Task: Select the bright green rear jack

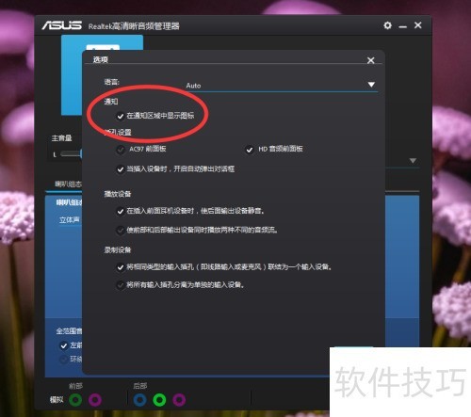Action: point(159,400)
